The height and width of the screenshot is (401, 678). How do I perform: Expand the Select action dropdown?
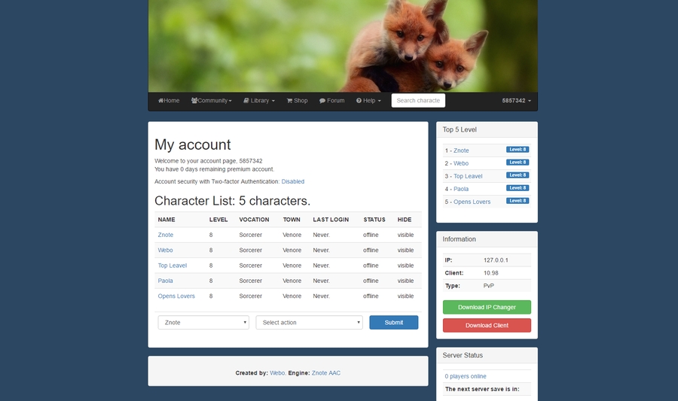tap(309, 322)
